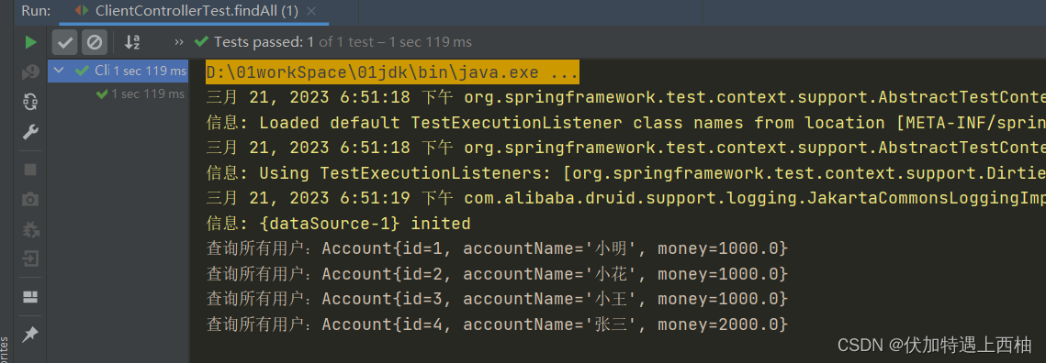This screenshot has width=1046, height=363.
Task: Open the wrench settings icon
Action: point(30,132)
